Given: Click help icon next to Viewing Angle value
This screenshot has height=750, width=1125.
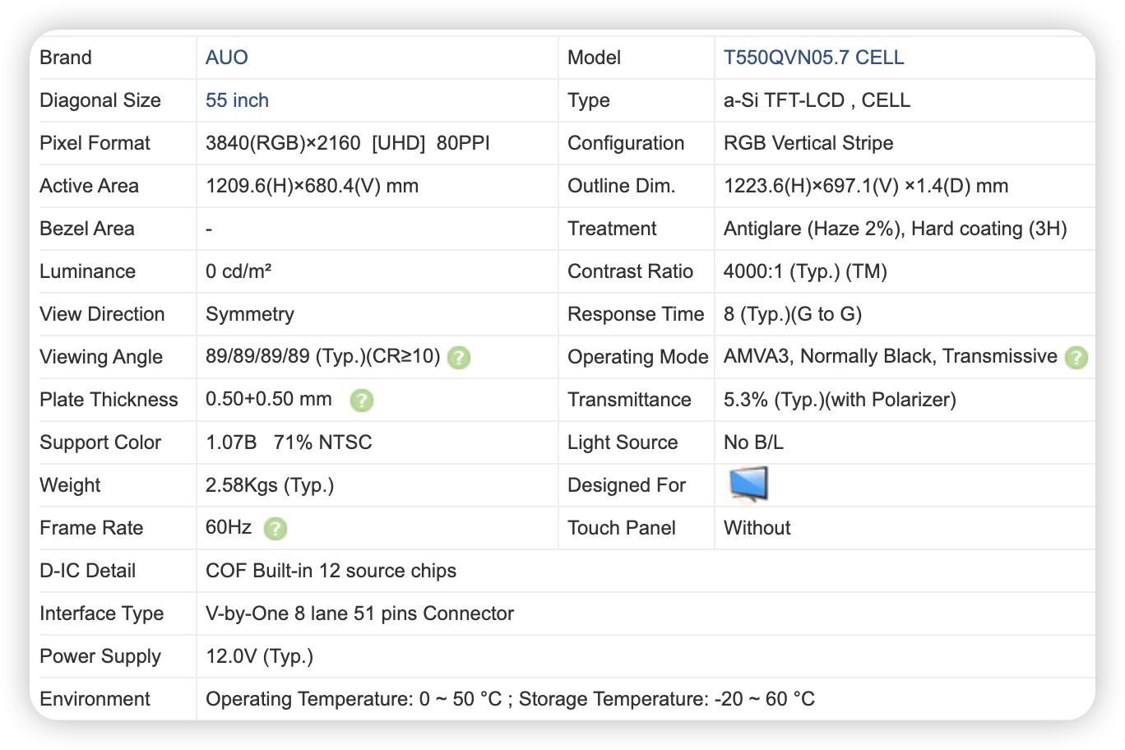Looking at the screenshot, I should (x=459, y=358).
